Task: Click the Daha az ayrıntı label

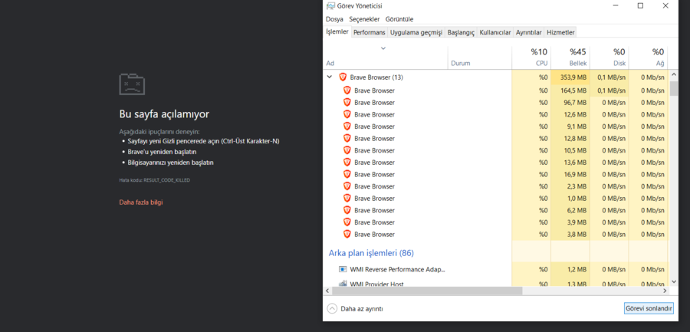Action: (x=362, y=309)
